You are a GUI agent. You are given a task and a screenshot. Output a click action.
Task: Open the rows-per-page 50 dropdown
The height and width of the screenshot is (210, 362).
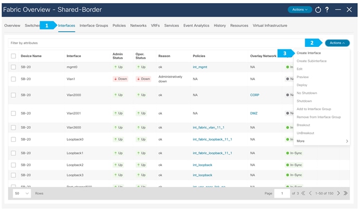click(x=22, y=193)
